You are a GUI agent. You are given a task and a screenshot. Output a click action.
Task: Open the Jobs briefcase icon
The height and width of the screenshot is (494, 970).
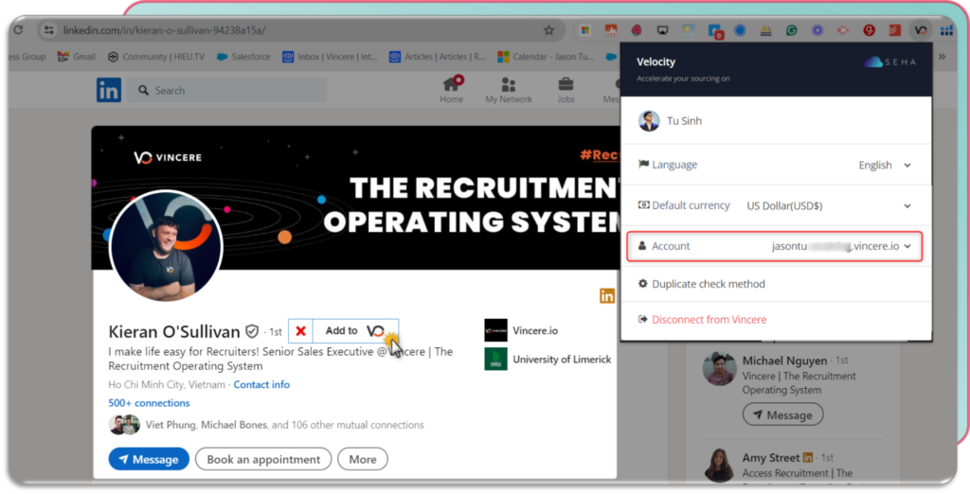pyautogui.click(x=566, y=85)
